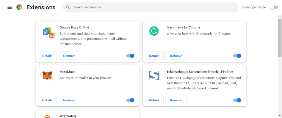The width and height of the screenshot is (282, 118).
Task: Click the Grammarly for Chrome name
Action: (183, 27)
